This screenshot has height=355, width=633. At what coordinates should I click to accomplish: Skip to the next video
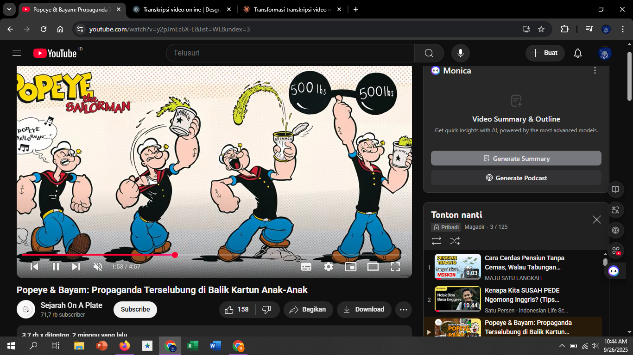(x=76, y=267)
